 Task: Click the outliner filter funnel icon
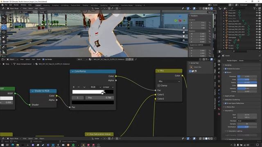click(x=254, y=8)
